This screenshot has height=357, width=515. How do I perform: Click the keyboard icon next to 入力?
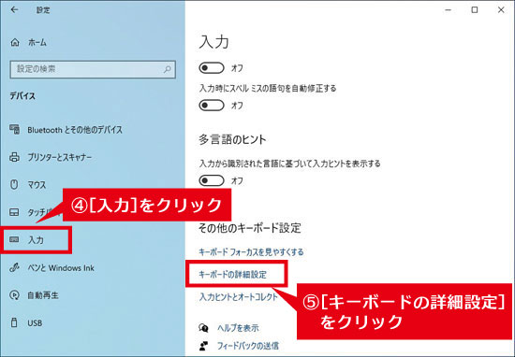(x=14, y=239)
